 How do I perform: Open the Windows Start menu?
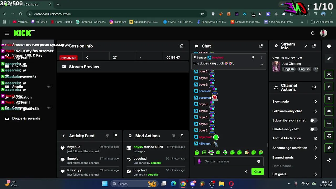pyautogui.click(x=105, y=184)
